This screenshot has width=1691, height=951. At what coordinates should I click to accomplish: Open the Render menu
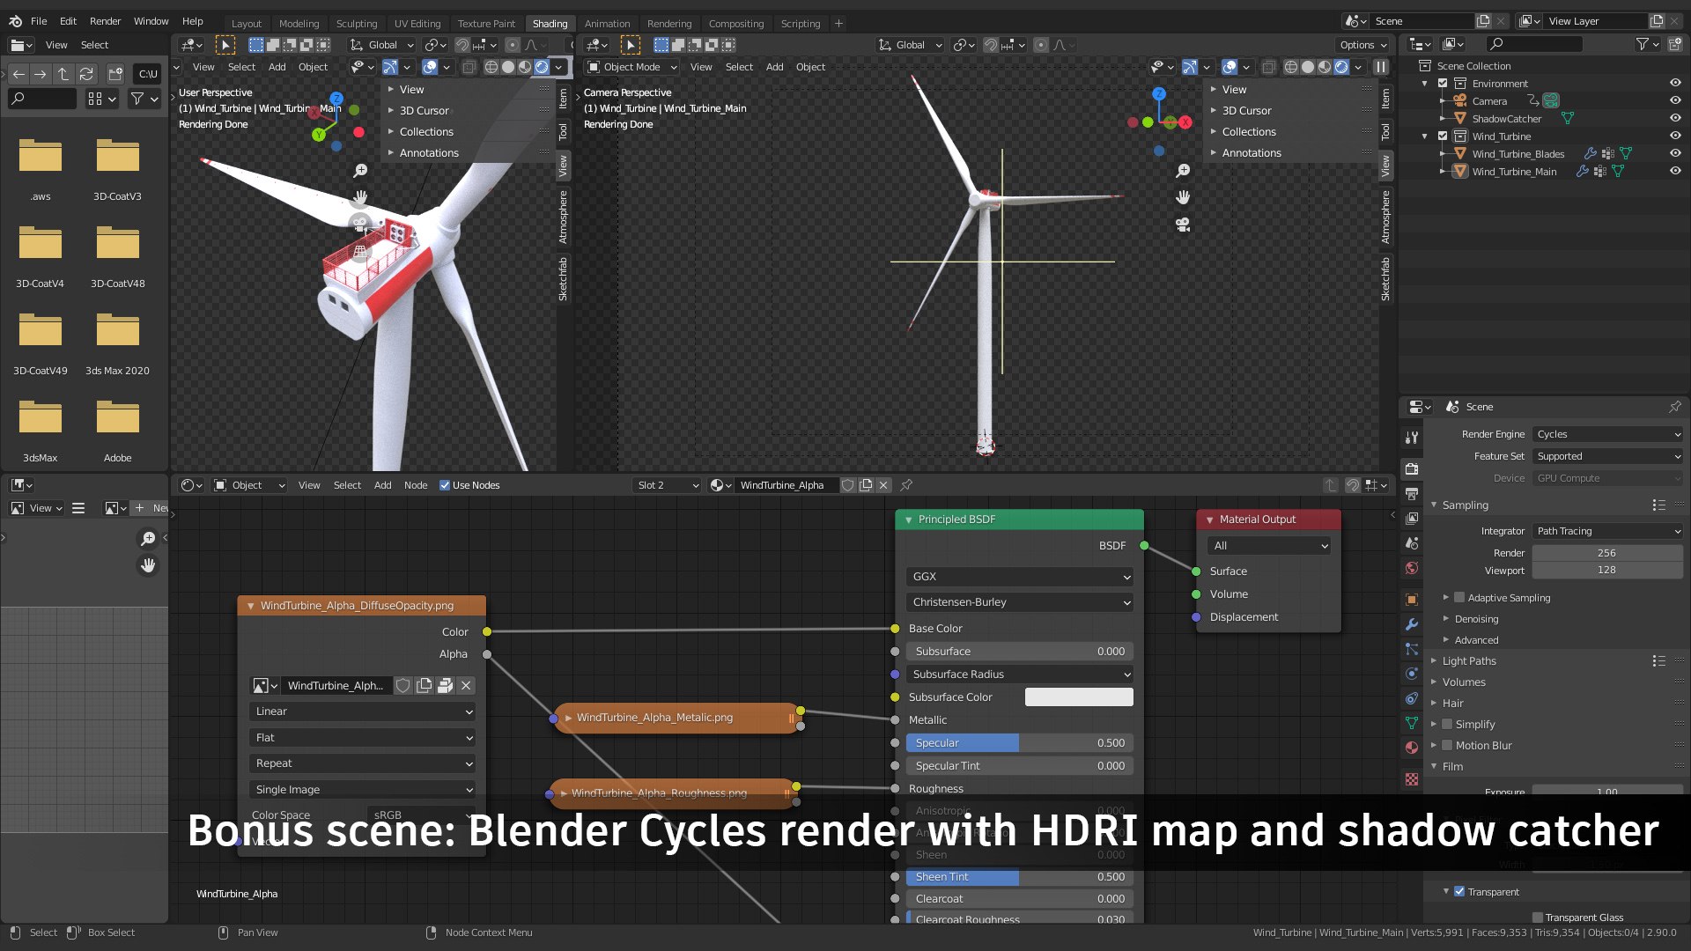pyautogui.click(x=106, y=21)
